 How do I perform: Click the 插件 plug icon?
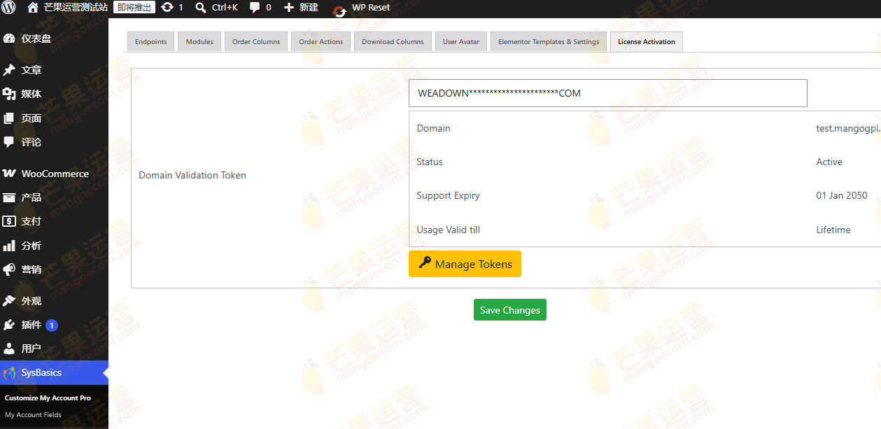pyautogui.click(x=9, y=325)
